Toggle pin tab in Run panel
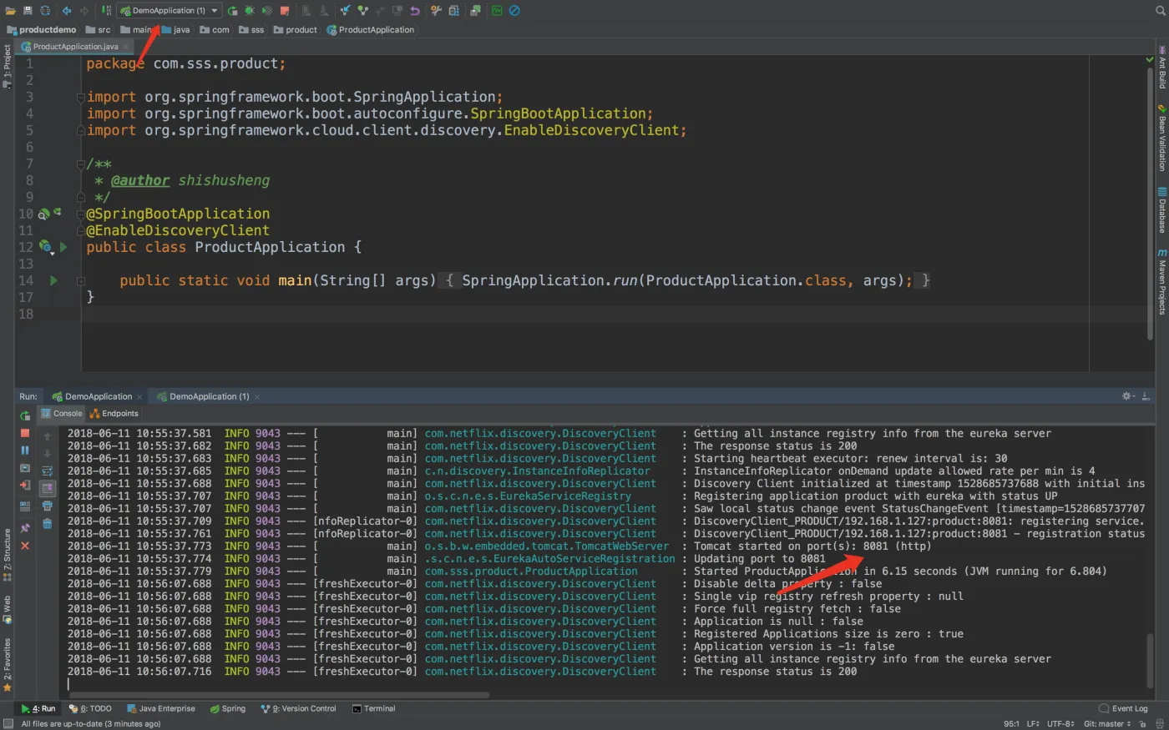The image size is (1169, 730). click(25, 527)
